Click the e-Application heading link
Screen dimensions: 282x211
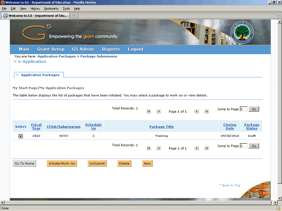32,62
